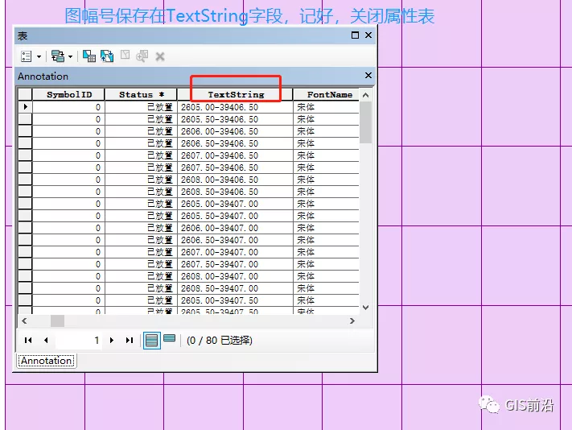The image size is (572, 430).
Task: Select the cell 2607.50-39407.00
Action: pos(235,264)
